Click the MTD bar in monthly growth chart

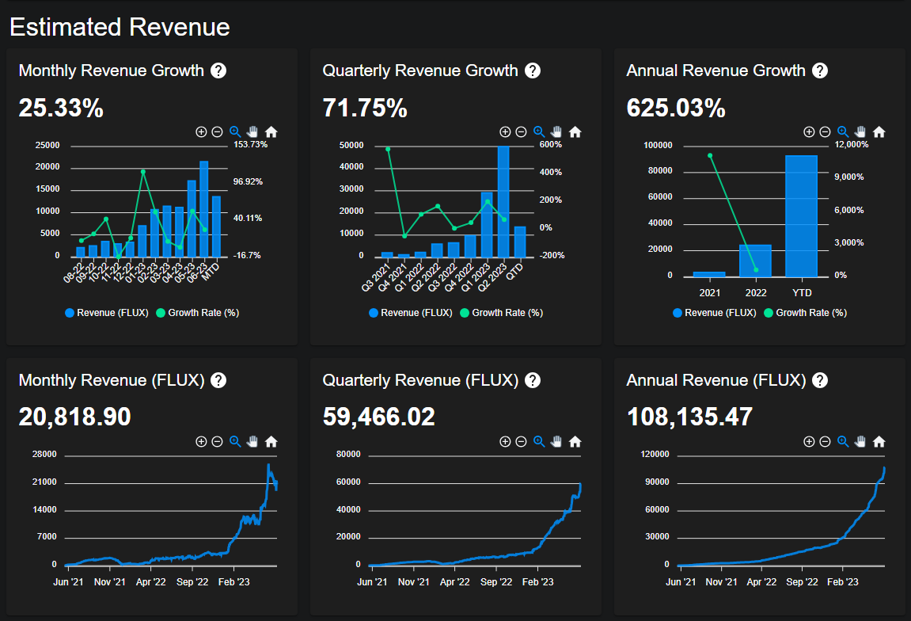tap(216, 227)
